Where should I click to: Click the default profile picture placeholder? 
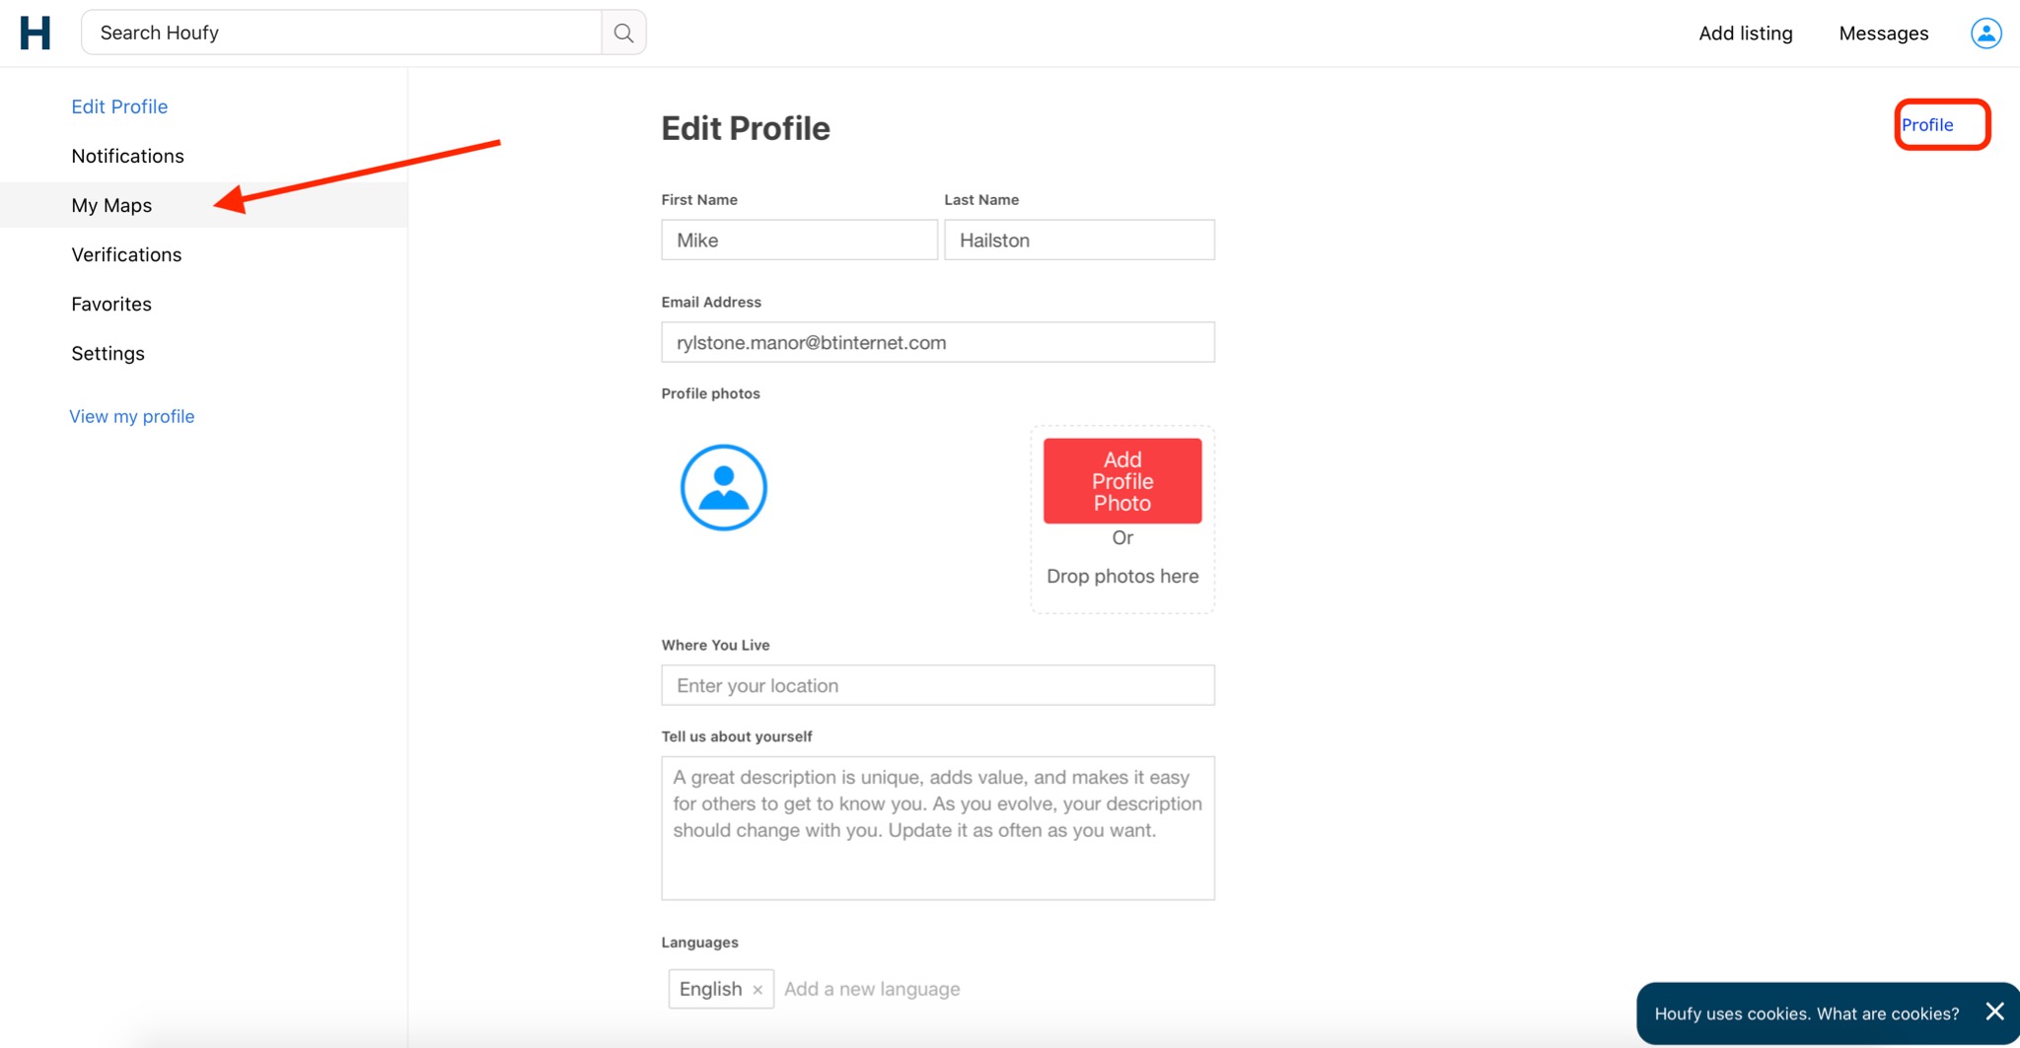pyautogui.click(x=724, y=487)
